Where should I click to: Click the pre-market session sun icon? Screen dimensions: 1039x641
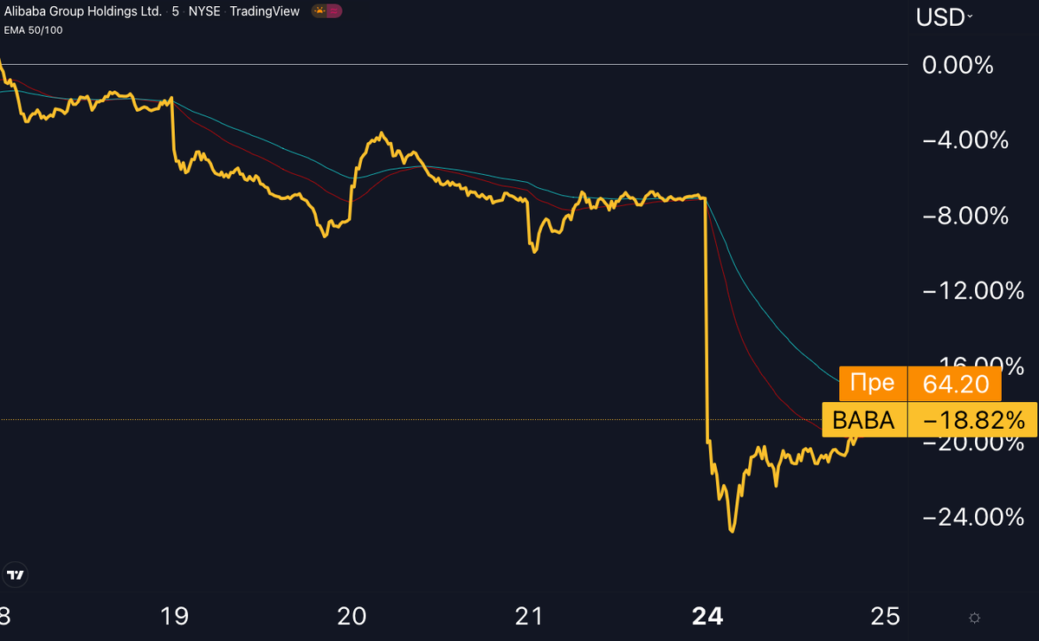tap(319, 11)
